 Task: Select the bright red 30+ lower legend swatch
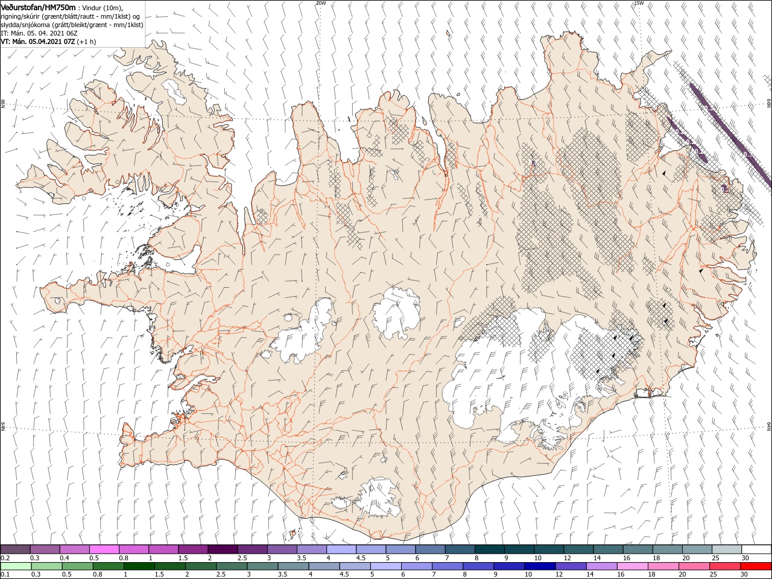tap(756, 566)
